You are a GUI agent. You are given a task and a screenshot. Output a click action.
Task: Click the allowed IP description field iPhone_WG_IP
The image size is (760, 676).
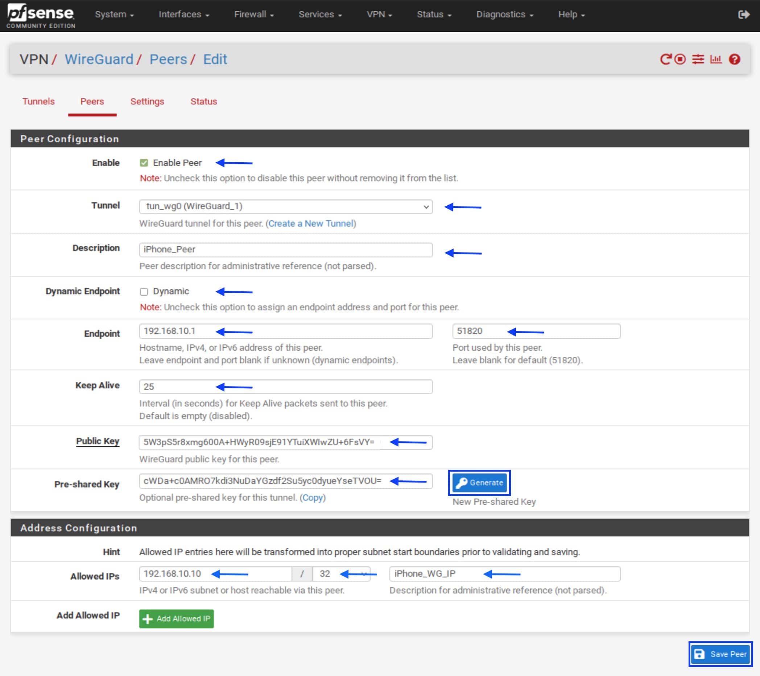(x=505, y=574)
